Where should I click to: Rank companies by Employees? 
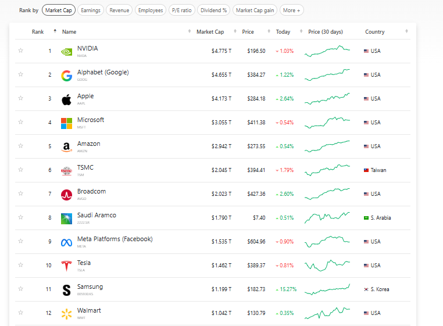click(x=151, y=10)
